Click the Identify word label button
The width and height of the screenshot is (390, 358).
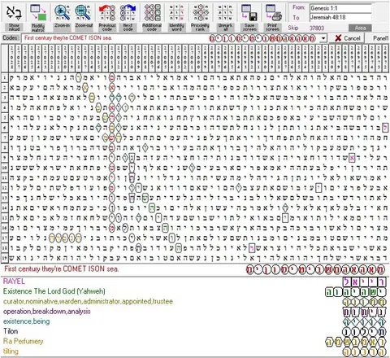176,27
